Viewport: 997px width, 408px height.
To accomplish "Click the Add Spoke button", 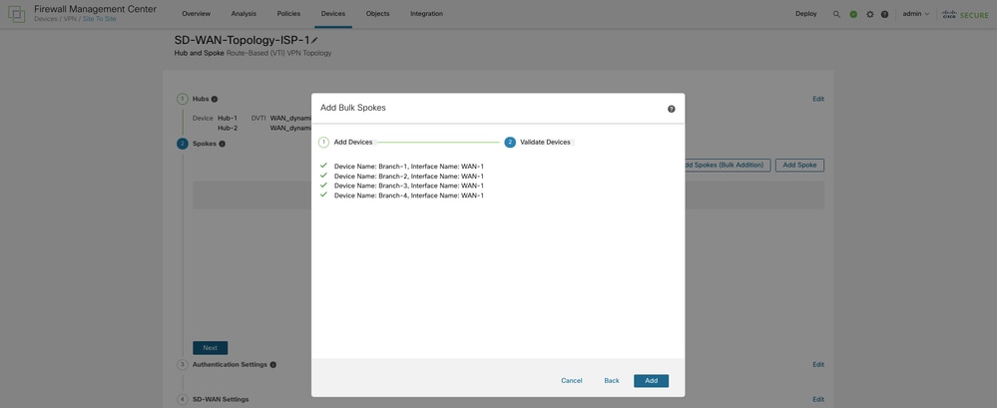I will tap(799, 166).
